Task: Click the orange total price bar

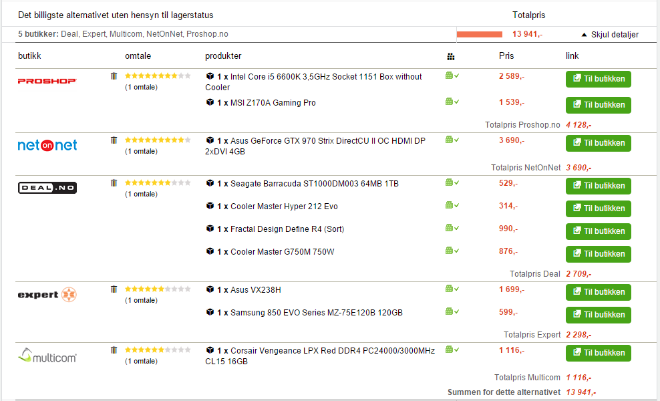Action: coord(480,34)
